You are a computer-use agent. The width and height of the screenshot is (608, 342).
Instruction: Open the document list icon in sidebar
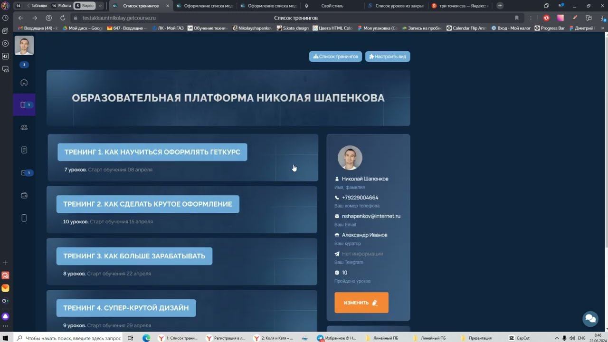(24, 150)
